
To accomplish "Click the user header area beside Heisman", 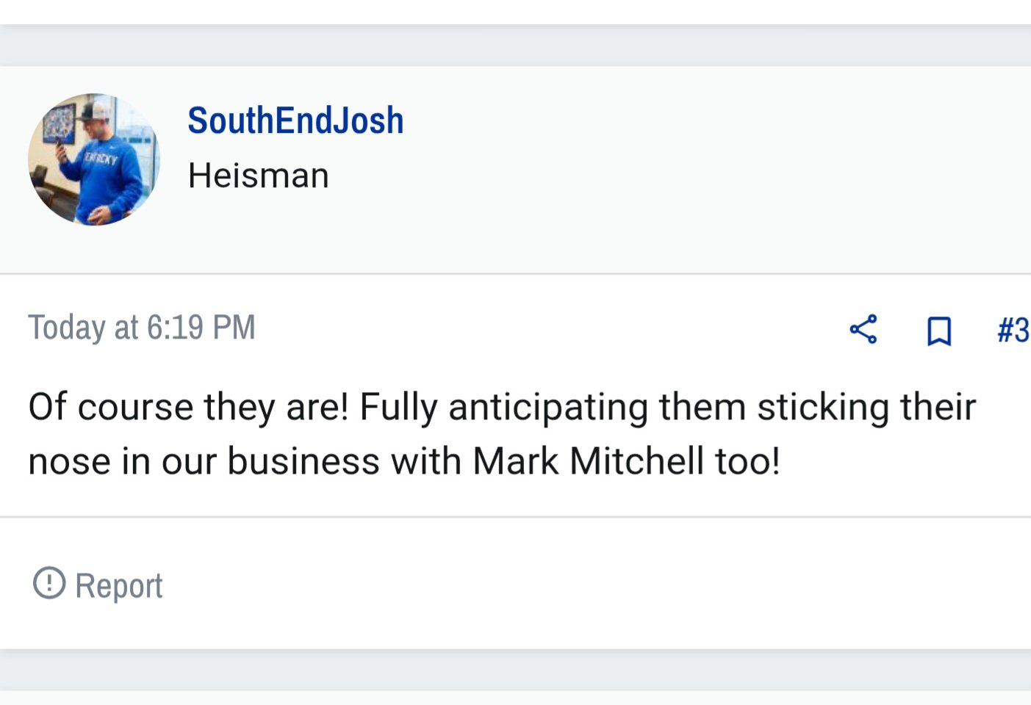I will 661,170.
